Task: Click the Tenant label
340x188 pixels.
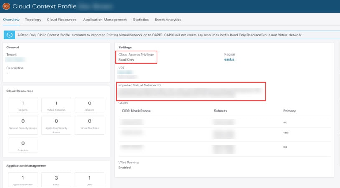Action: pos(11,55)
